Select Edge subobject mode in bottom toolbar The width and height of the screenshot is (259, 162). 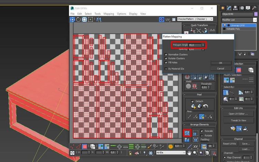click(x=78, y=146)
